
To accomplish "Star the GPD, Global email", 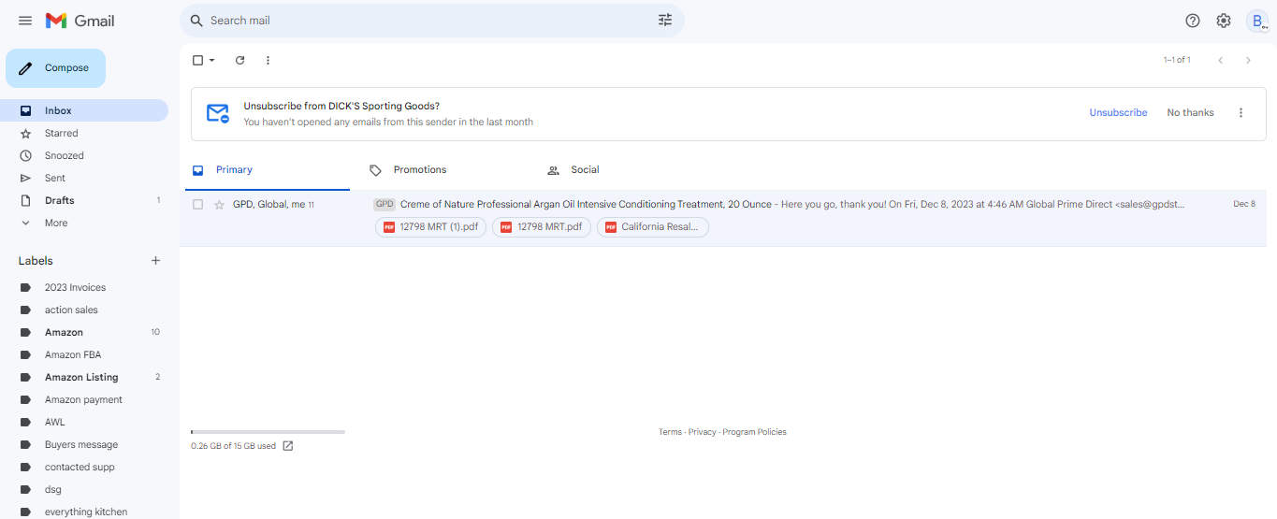I will [219, 204].
